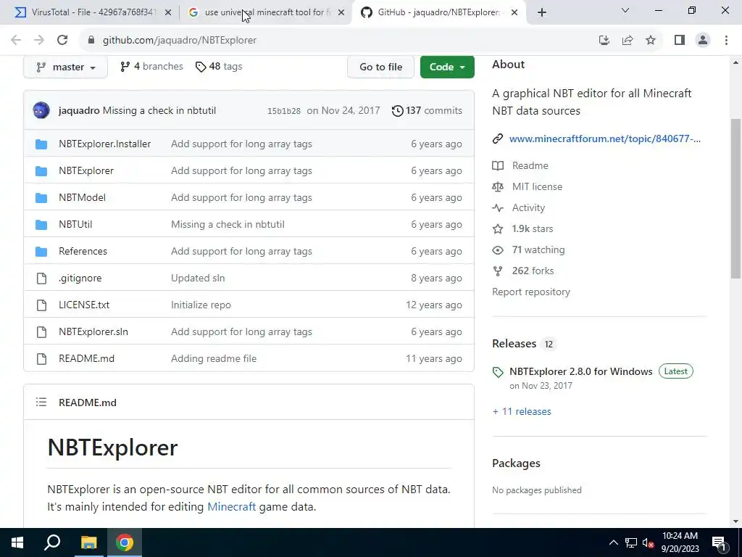Open the Chrome tab search chevron
This screenshot has height=557, width=742.
tap(625, 10)
